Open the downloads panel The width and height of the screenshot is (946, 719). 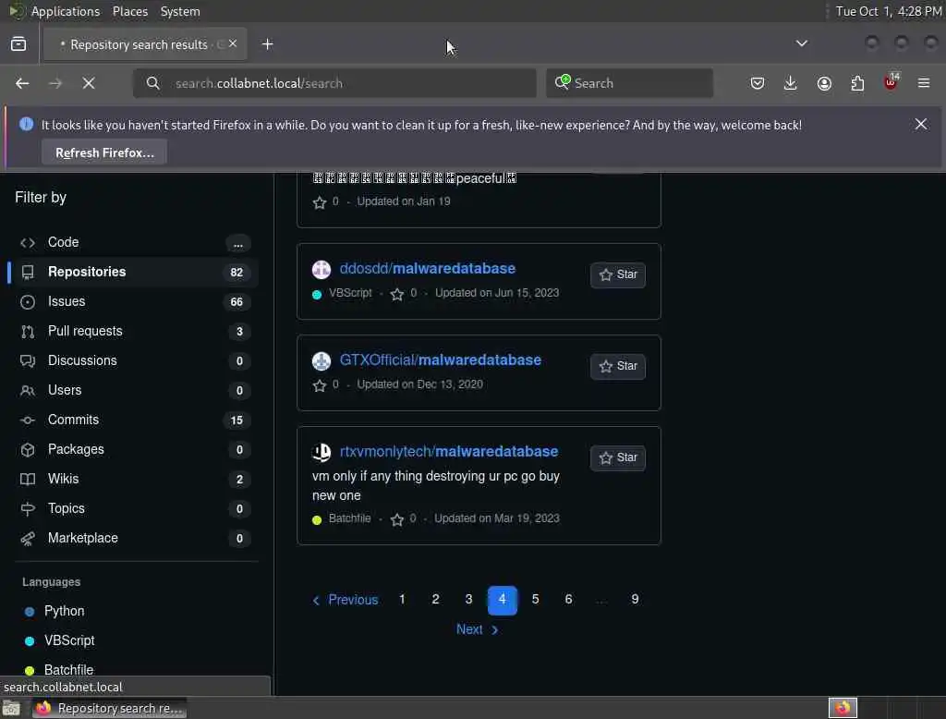pyautogui.click(x=791, y=83)
